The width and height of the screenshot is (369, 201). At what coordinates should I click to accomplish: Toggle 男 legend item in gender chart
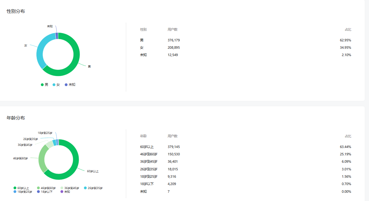tap(44, 85)
